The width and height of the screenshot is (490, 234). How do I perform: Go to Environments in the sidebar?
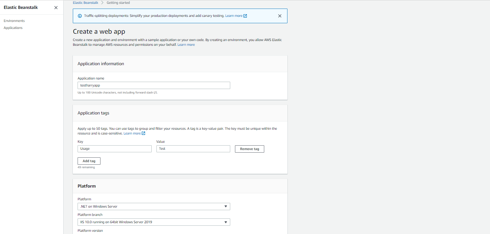click(14, 21)
